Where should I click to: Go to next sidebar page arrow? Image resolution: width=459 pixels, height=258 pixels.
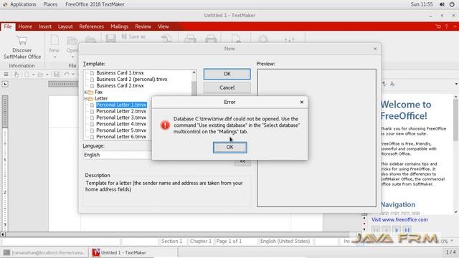click(x=397, y=230)
